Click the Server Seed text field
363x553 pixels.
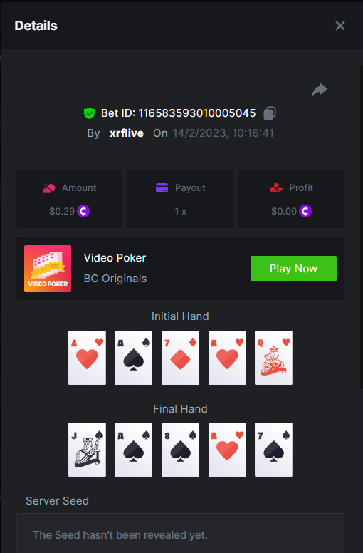click(x=180, y=533)
